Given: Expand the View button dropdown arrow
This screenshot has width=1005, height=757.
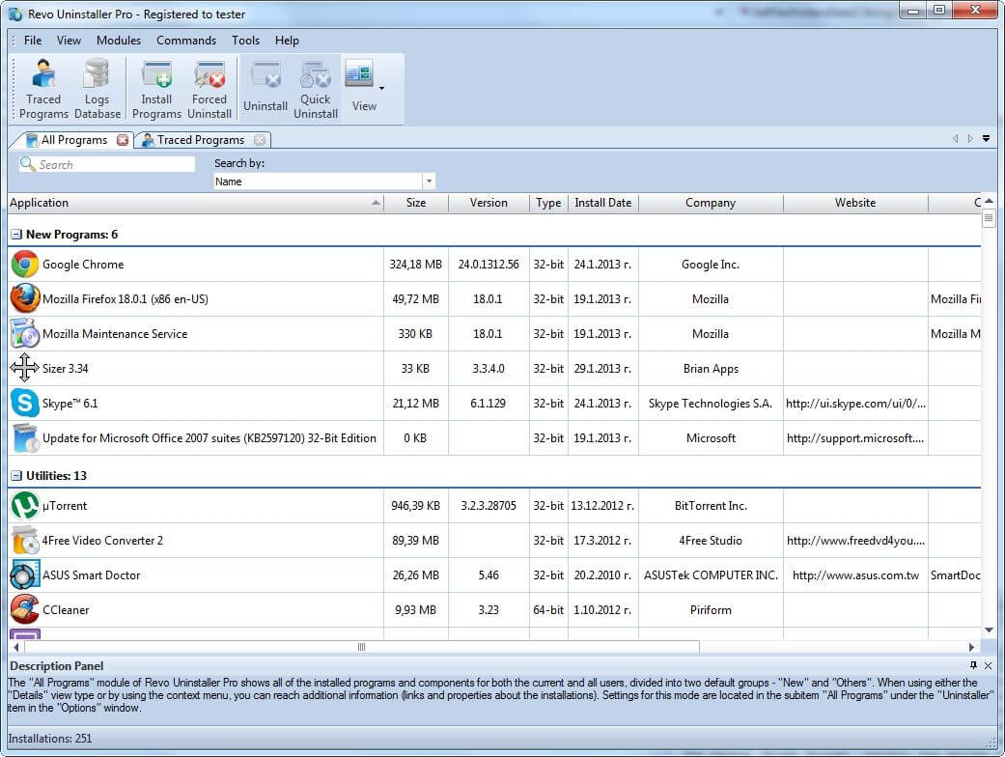Looking at the screenshot, I should coord(381,89).
